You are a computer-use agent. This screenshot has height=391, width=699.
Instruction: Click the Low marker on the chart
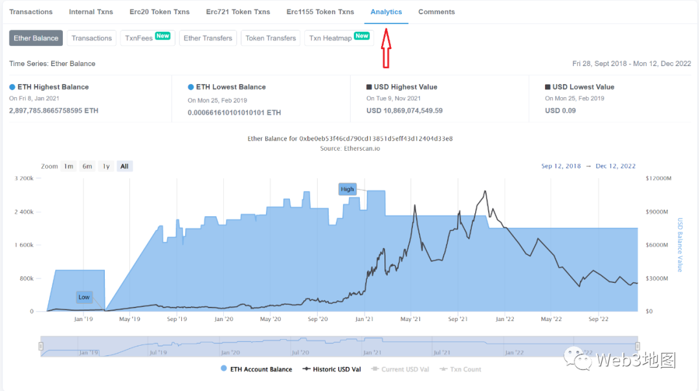(84, 297)
